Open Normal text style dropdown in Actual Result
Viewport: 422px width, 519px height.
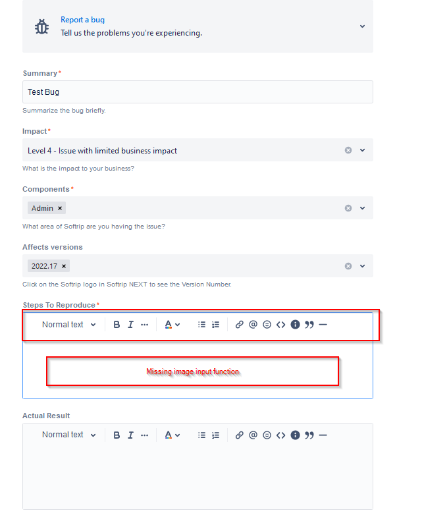click(69, 435)
